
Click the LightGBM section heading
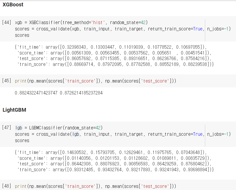click(x=14, y=110)
